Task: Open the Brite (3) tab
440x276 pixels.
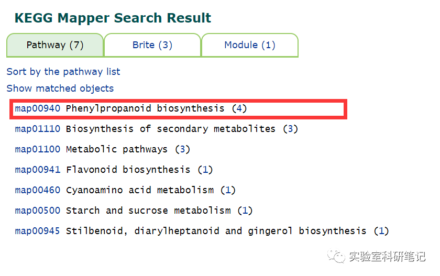Action: pyautogui.click(x=152, y=45)
